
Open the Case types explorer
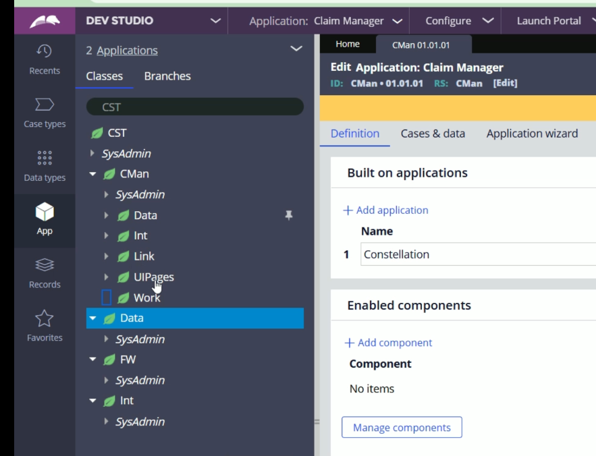tap(45, 113)
